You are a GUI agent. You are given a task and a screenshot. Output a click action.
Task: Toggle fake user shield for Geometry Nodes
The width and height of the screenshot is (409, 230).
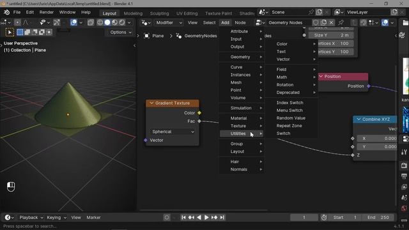pos(316,23)
